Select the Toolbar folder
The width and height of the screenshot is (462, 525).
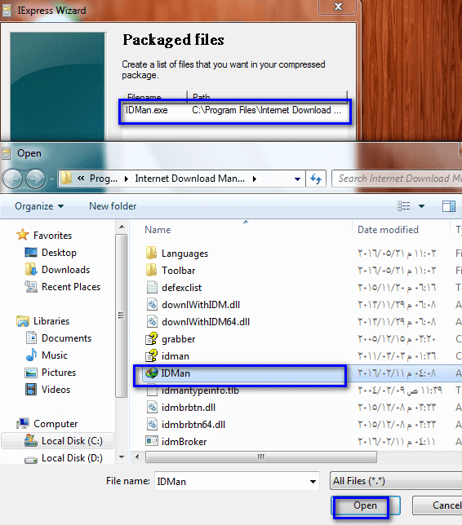coord(179,271)
